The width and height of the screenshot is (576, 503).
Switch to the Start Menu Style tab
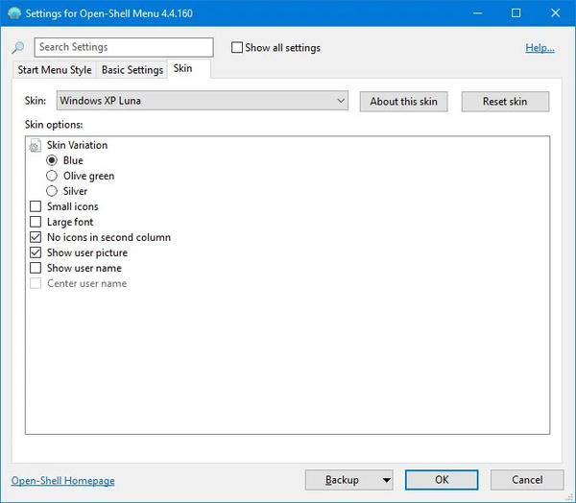(55, 70)
